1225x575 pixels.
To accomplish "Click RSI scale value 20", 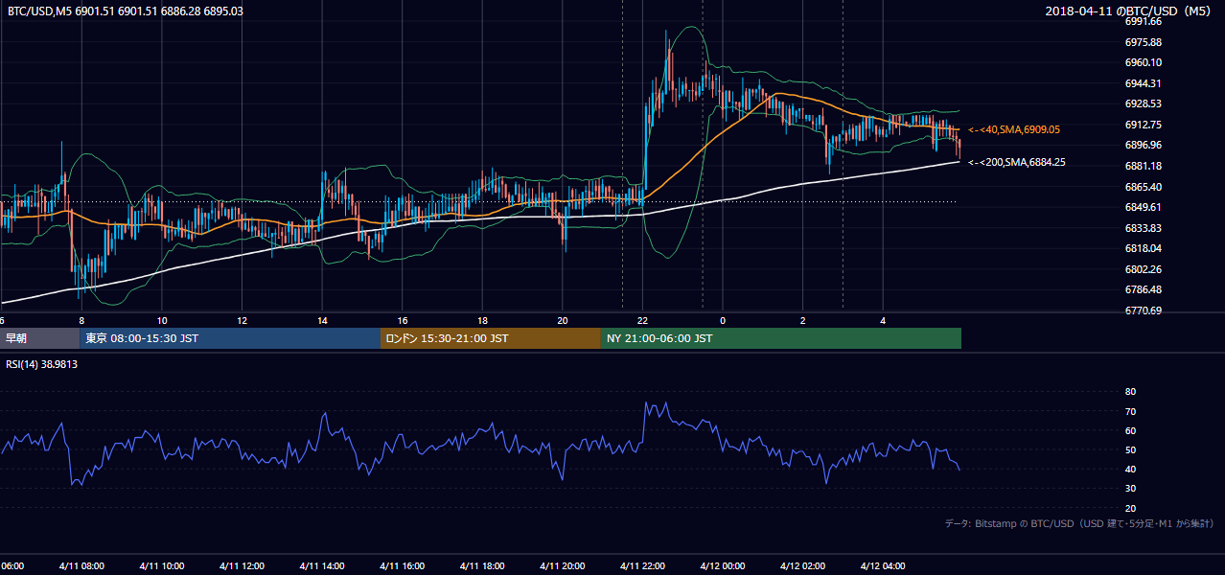I will click(1130, 508).
